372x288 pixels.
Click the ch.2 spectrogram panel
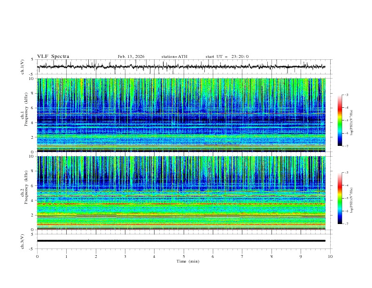click(181, 193)
